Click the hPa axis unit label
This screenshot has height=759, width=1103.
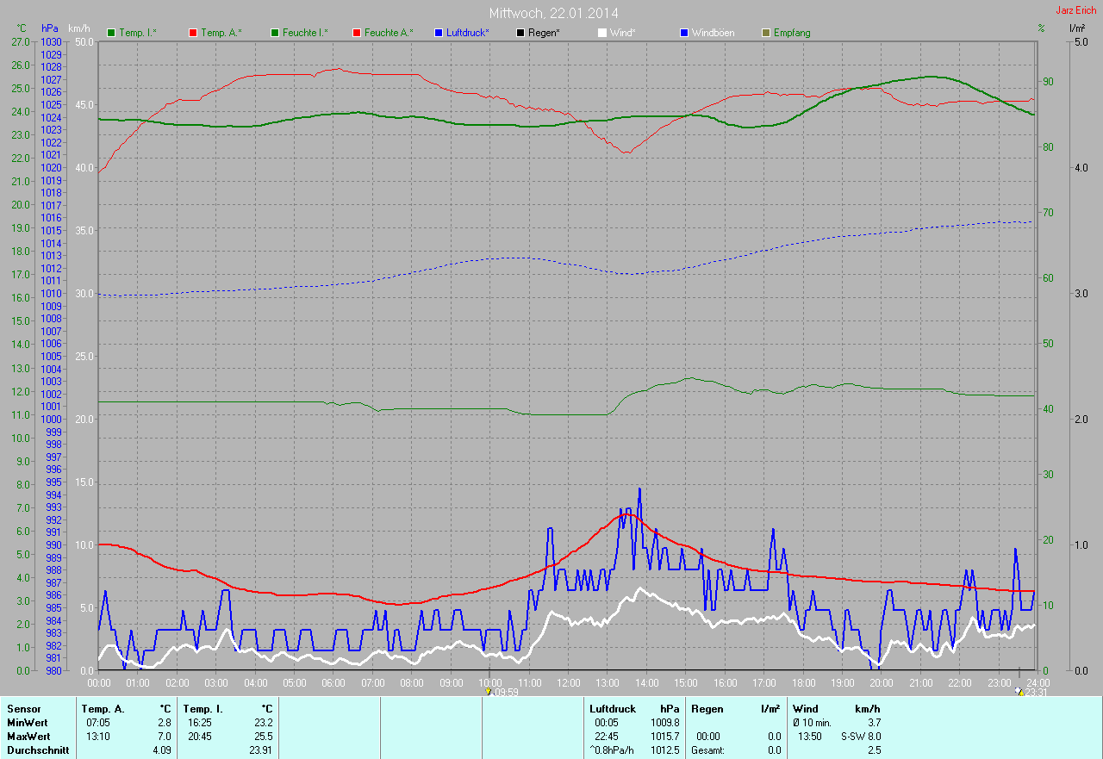pos(51,28)
